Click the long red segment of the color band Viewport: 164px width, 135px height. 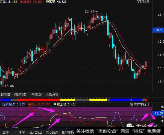(39, 100)
